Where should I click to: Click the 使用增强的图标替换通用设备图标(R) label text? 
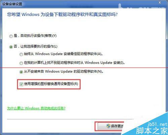click(51, 84)
